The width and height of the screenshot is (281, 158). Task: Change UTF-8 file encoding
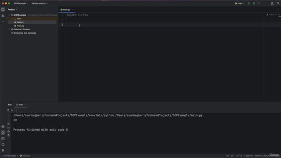(x=239, y=156)
